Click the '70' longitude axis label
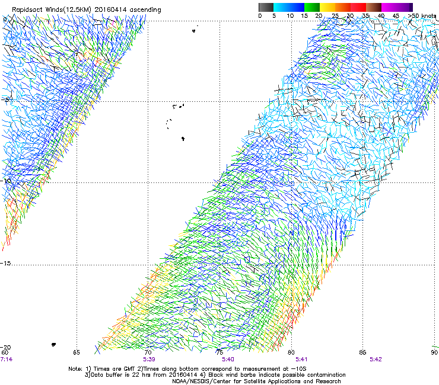Viewport: 439px width, 385px height. [148, 352]
